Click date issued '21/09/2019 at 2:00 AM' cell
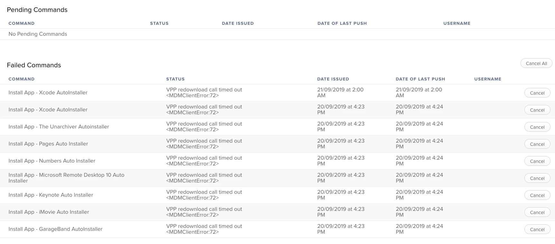The width and height of the screenshot is (555, 244). (x=340, y=93)
